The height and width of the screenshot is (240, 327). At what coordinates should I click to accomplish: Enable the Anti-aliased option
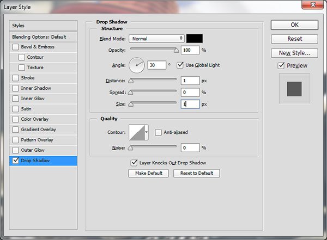tap(159, 132)
